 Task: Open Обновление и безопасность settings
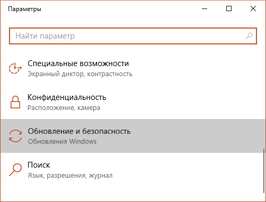(133, 136)
